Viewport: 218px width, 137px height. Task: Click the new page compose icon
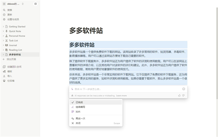point(36,4)
